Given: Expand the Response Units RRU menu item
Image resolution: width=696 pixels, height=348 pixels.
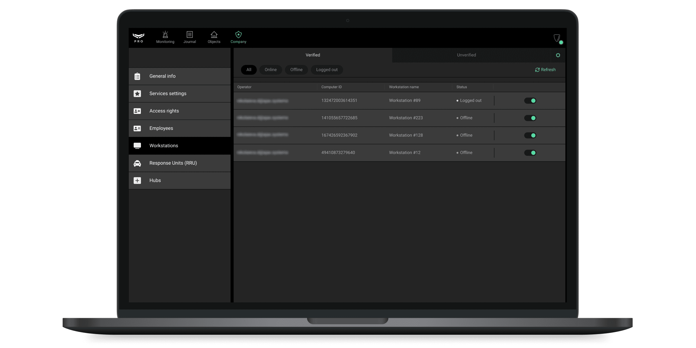Looking at the screenshot, I should pyautogui.click(x=179, y=163).
